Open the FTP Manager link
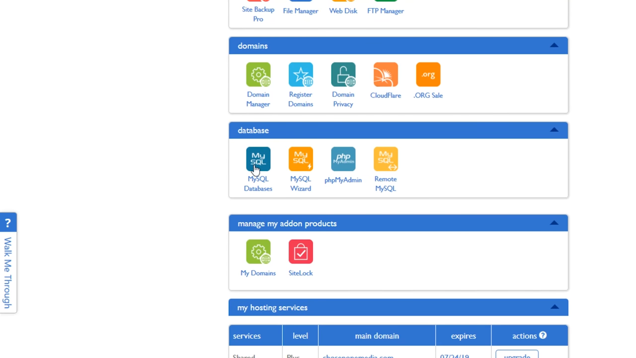 386,11
